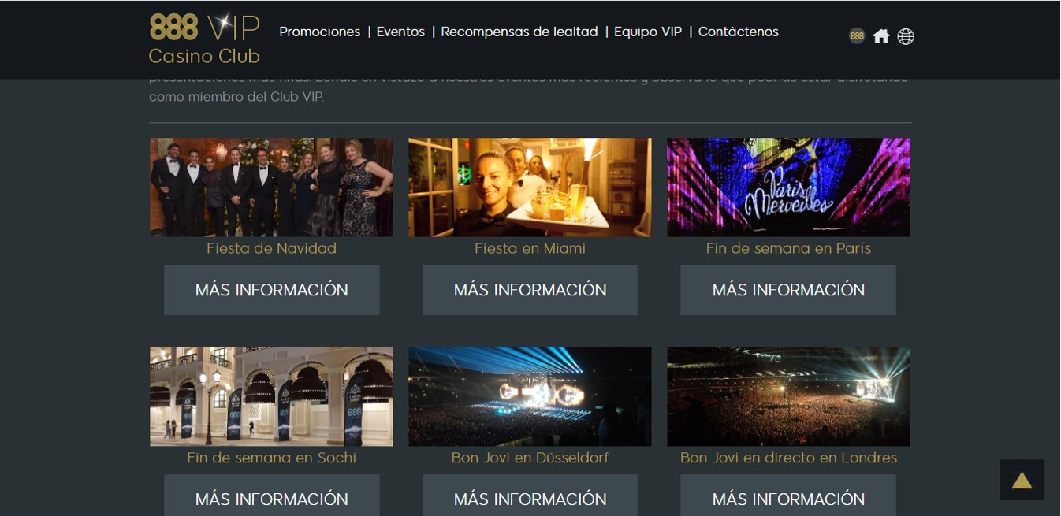The height and width of the screenshot is (516, 1061).
Task: Click Más Información under Fin de semana en París
Action: coord(788,290)
